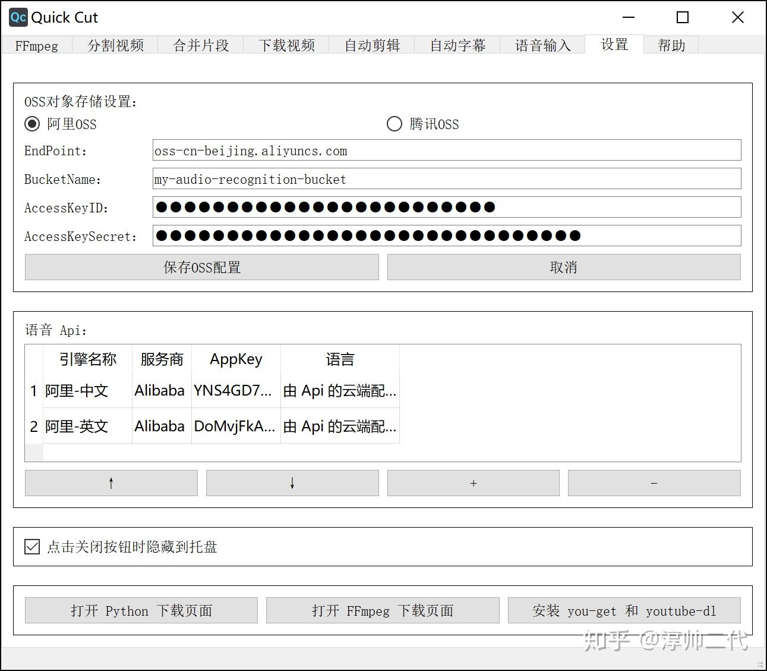The width and height of the screenshot is (767, 671).
Task: Cancel the OSS settings changes
Action: 563,267
